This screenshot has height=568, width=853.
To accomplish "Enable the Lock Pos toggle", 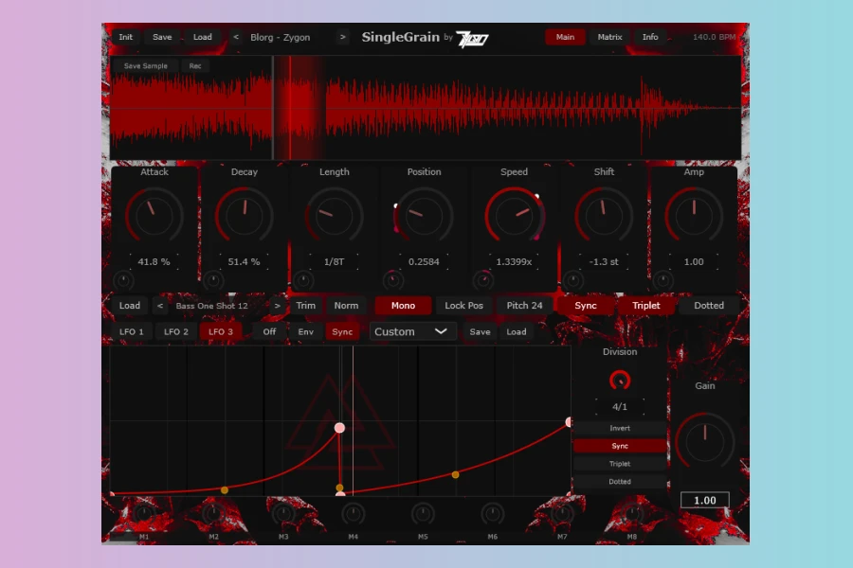I will [x=463, y=306].
